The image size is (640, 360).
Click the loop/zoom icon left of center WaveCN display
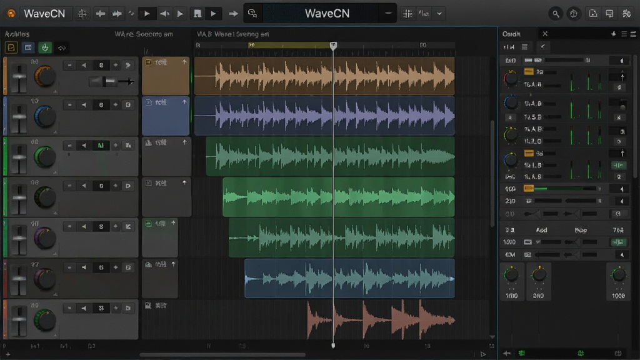coord(252,14)
